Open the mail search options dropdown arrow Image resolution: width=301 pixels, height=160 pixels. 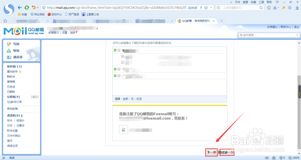tap(297, 35)
